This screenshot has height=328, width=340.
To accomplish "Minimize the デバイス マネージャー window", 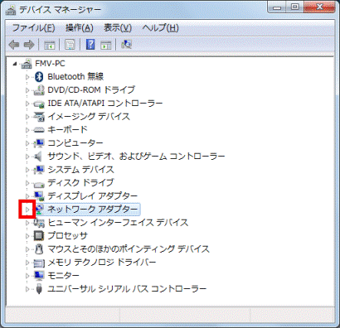I will pyautogui.click(x=278, y=7).
